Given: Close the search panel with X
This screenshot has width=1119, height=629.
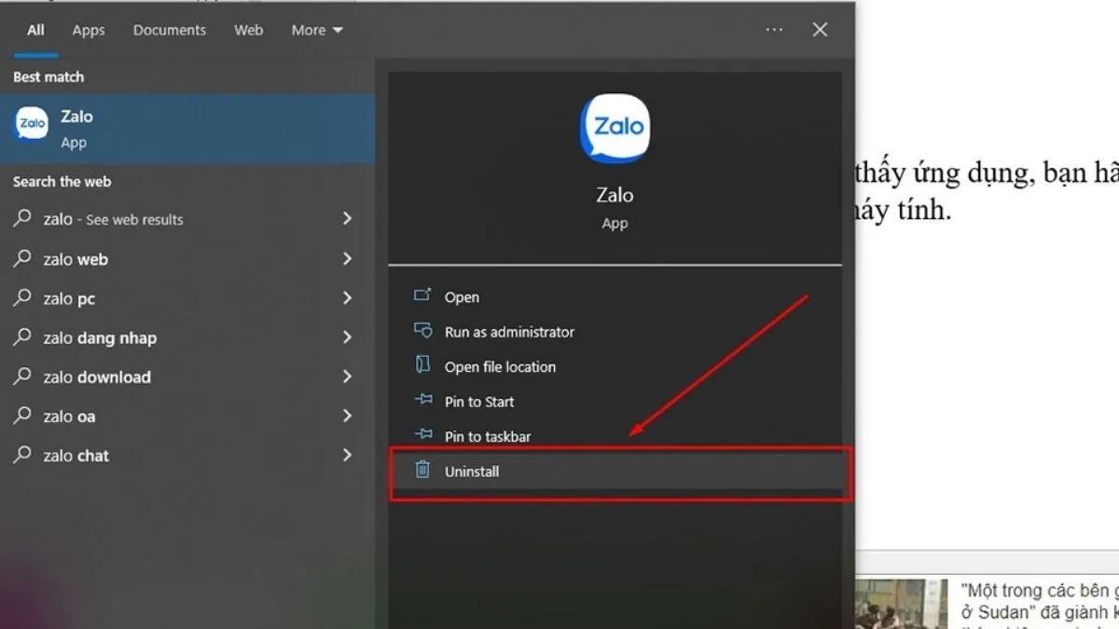Looking at the screenshot, I should [820, 30].
